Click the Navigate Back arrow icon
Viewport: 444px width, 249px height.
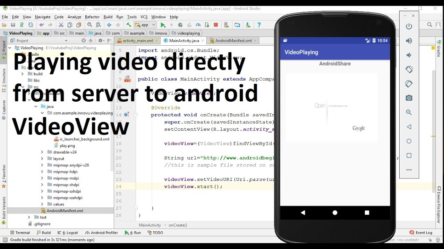[109, 25]
